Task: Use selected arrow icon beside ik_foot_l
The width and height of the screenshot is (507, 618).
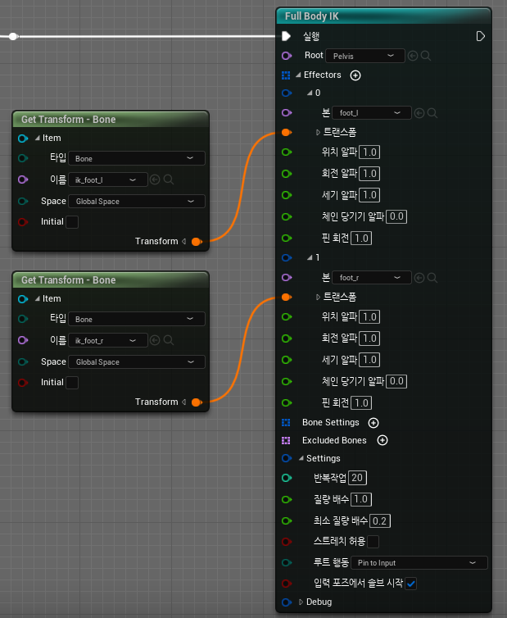Action: pos(155,179)
